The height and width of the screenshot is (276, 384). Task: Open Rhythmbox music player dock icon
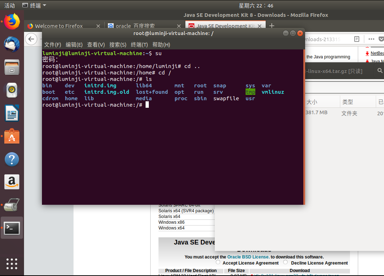pos(12,90)
